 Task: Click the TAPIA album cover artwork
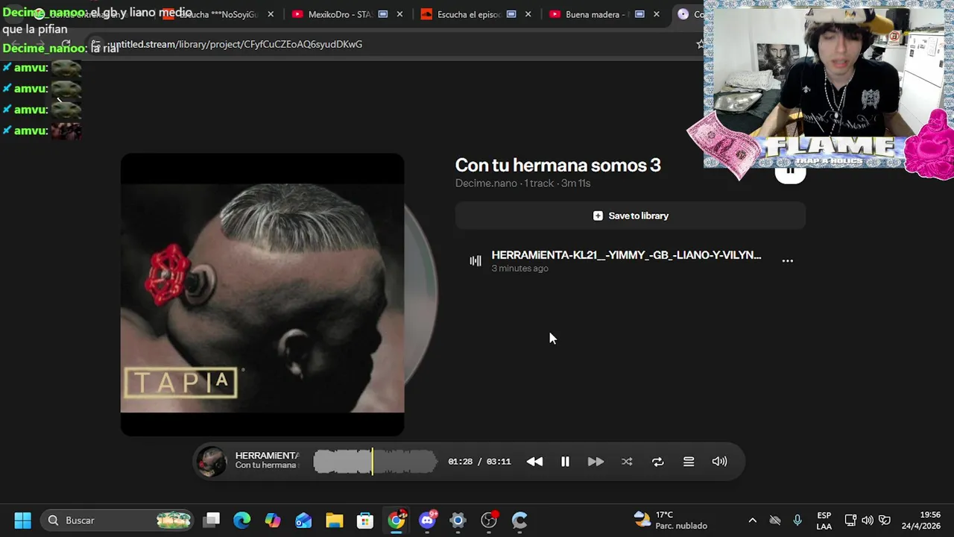pyautogui.click(x=262, y=295)
